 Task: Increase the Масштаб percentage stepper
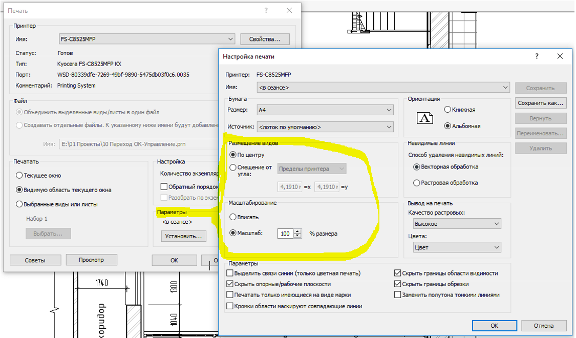point(297,231)
